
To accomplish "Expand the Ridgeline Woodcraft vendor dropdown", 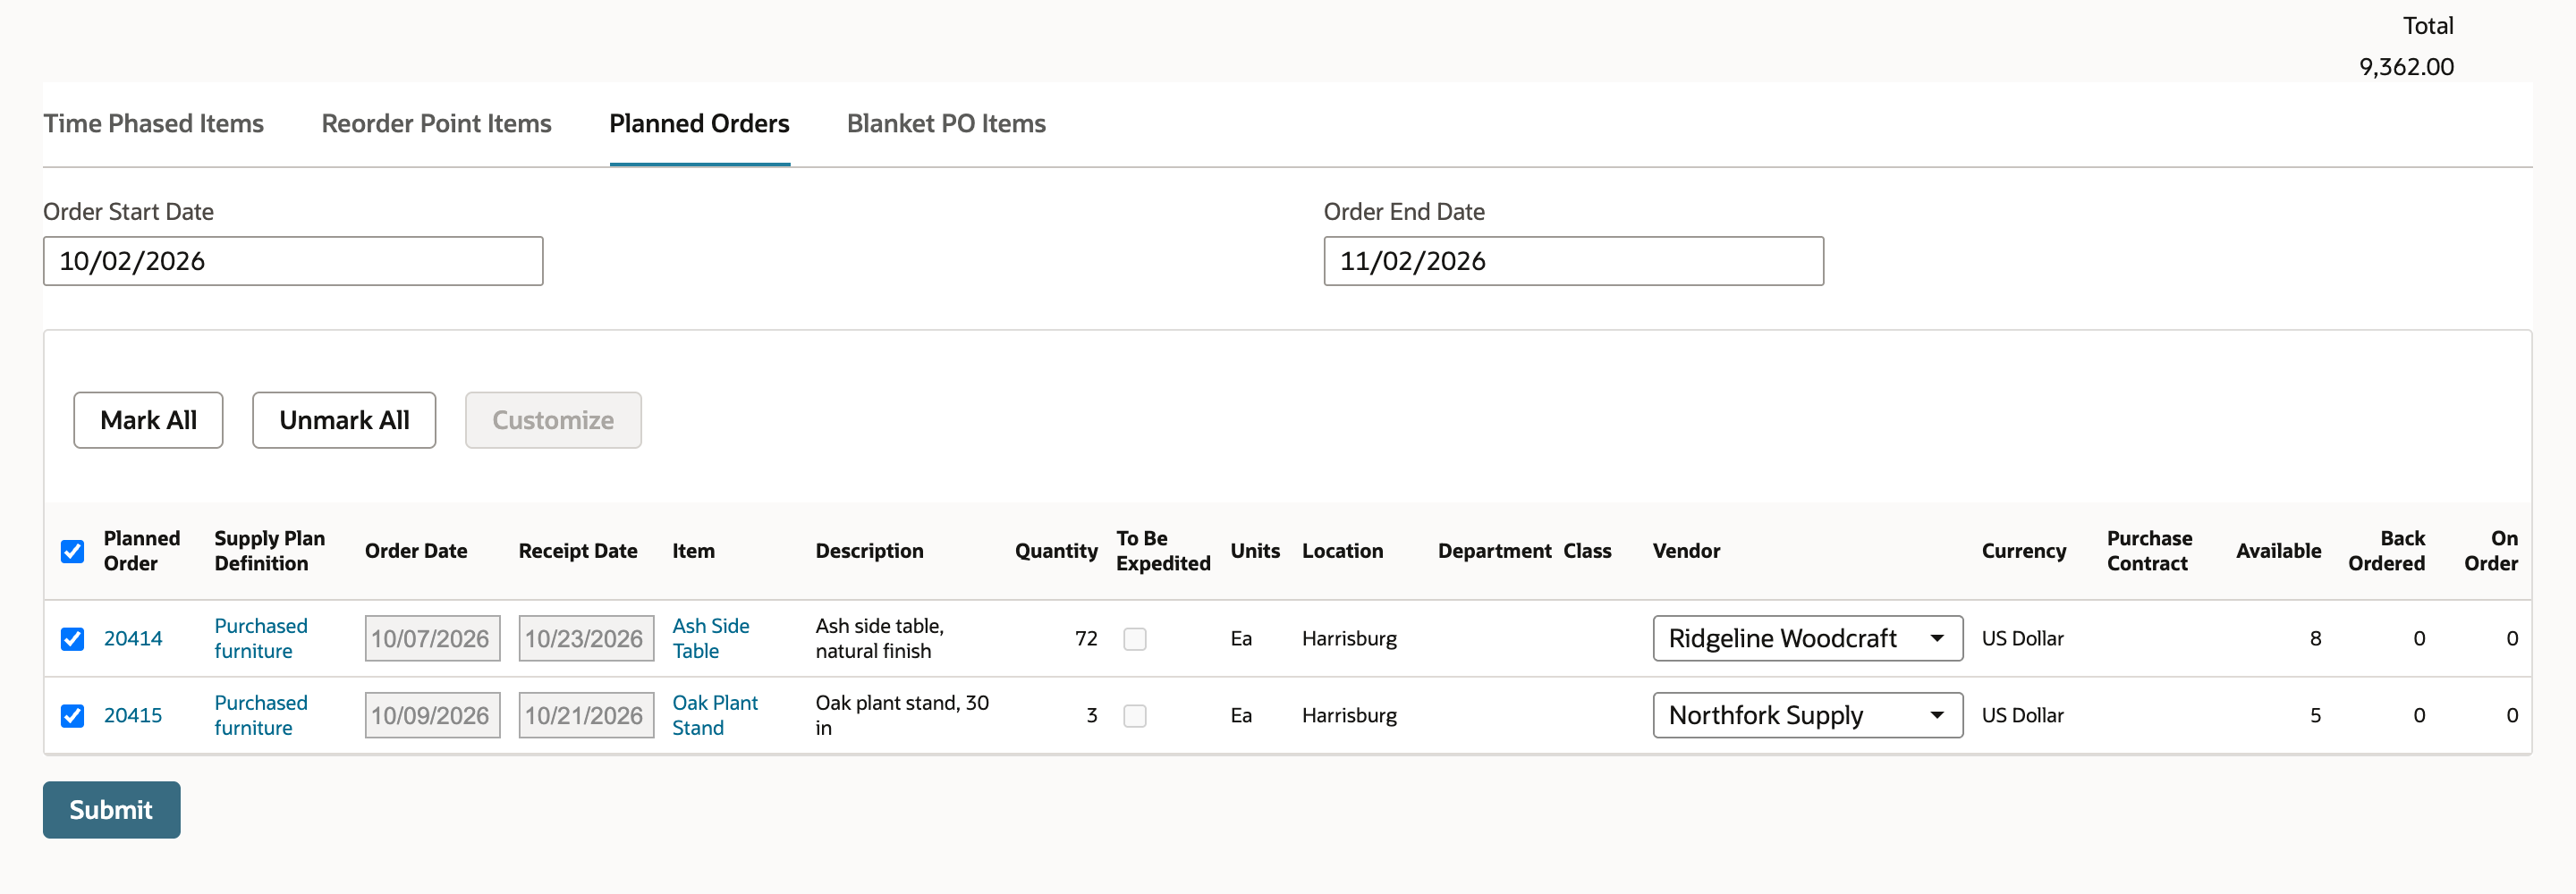I will [1807, 638].
